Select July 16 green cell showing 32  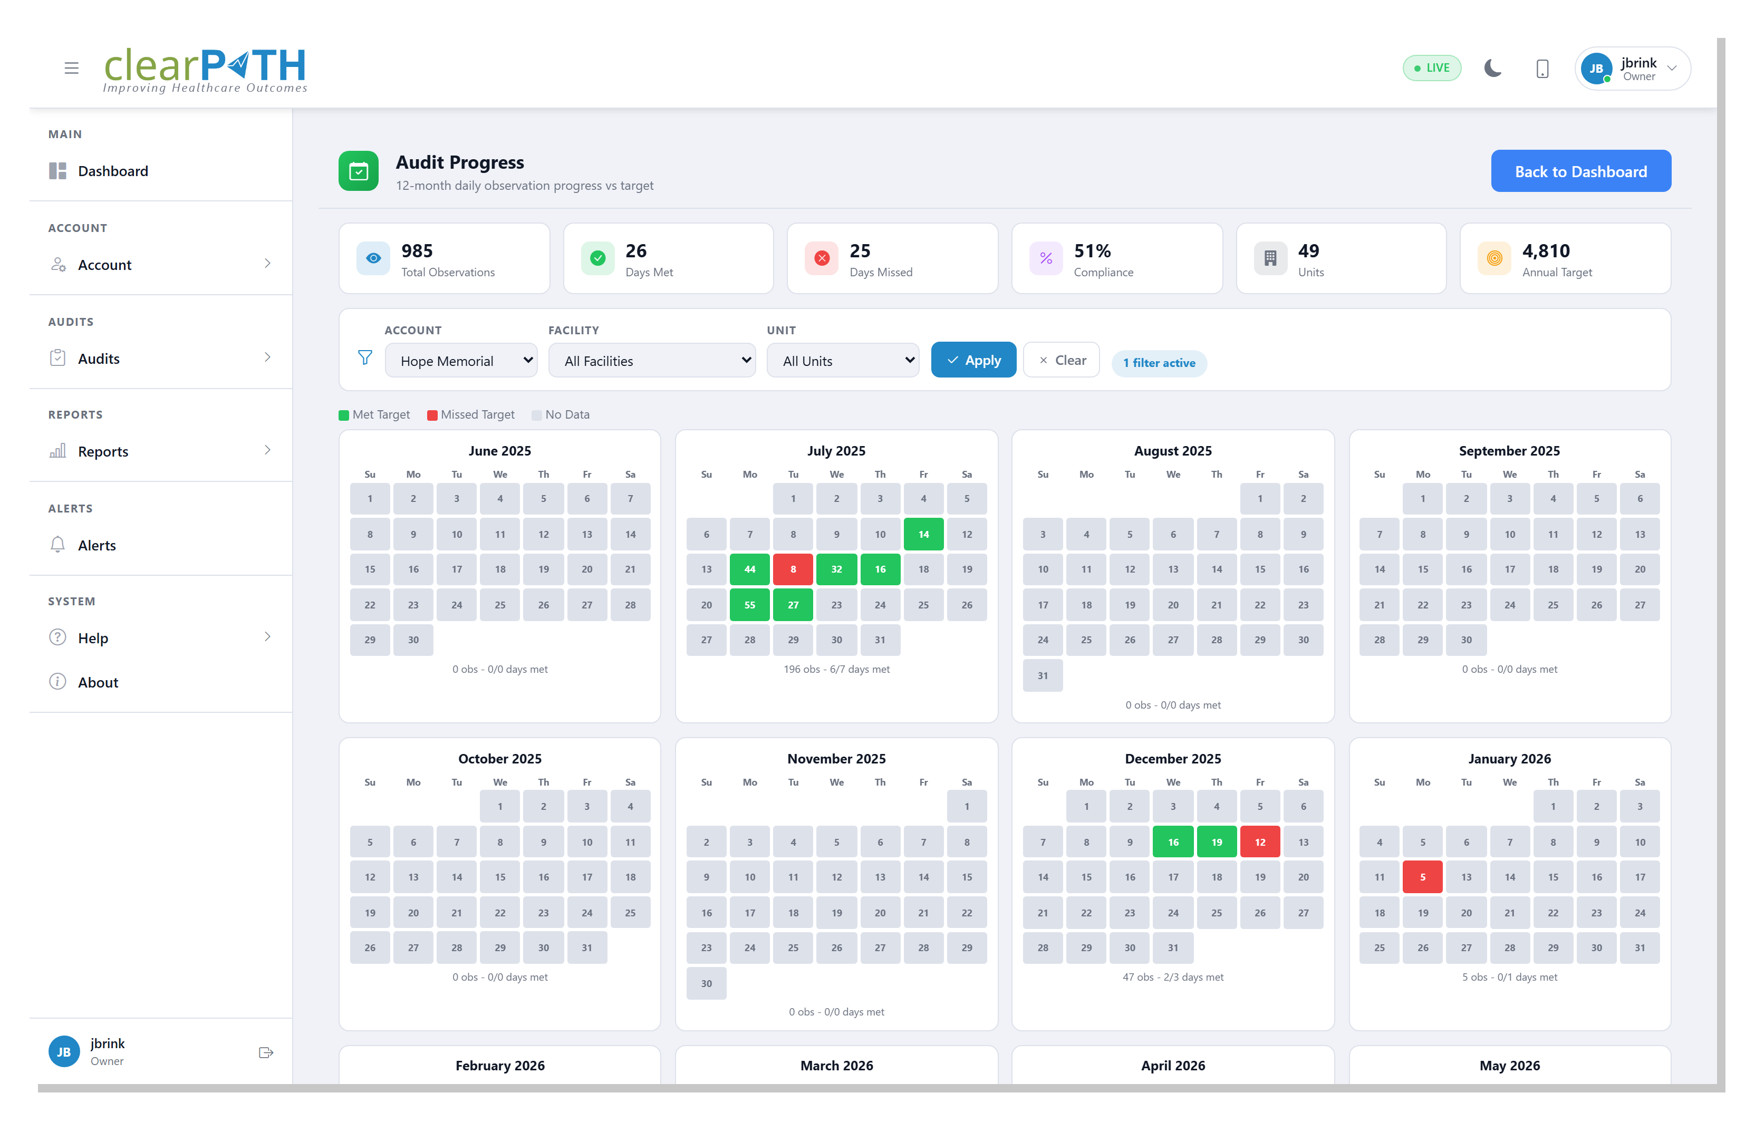836,569
